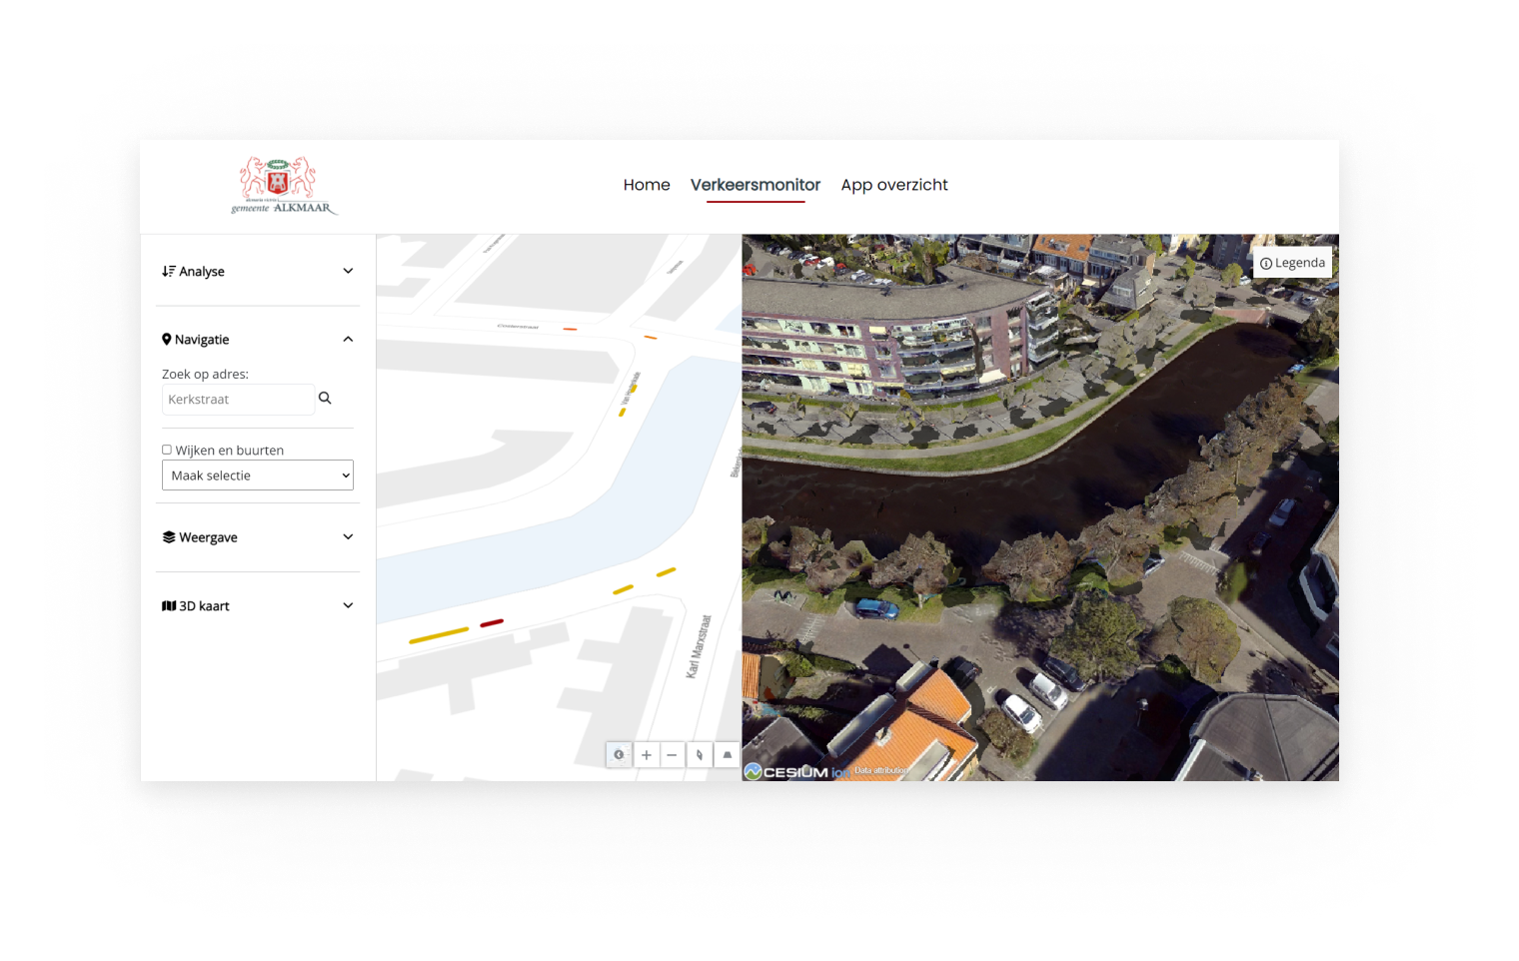Toggle the sort icon next to Analyse
This screenshot has width=1519, height=961.
point(167,271)
